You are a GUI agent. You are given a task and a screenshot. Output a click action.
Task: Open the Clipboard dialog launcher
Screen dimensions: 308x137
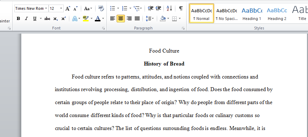pyautogui.click(x=9, y=28)
